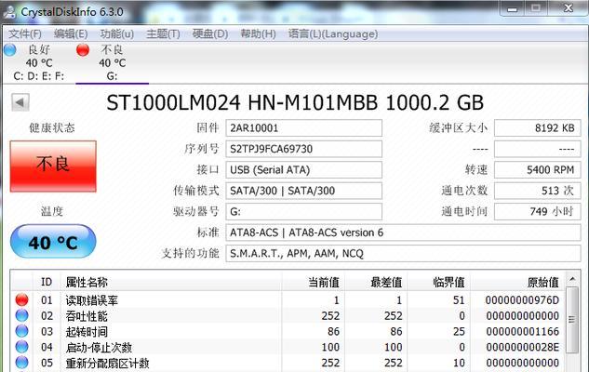
Task: Click raw value 00000000976D
Action: click(522, 300)
